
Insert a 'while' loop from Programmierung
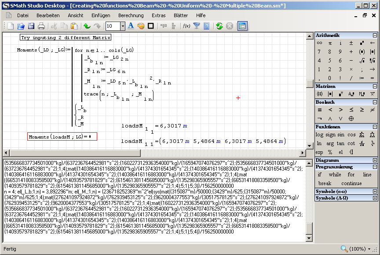[335, 175]
